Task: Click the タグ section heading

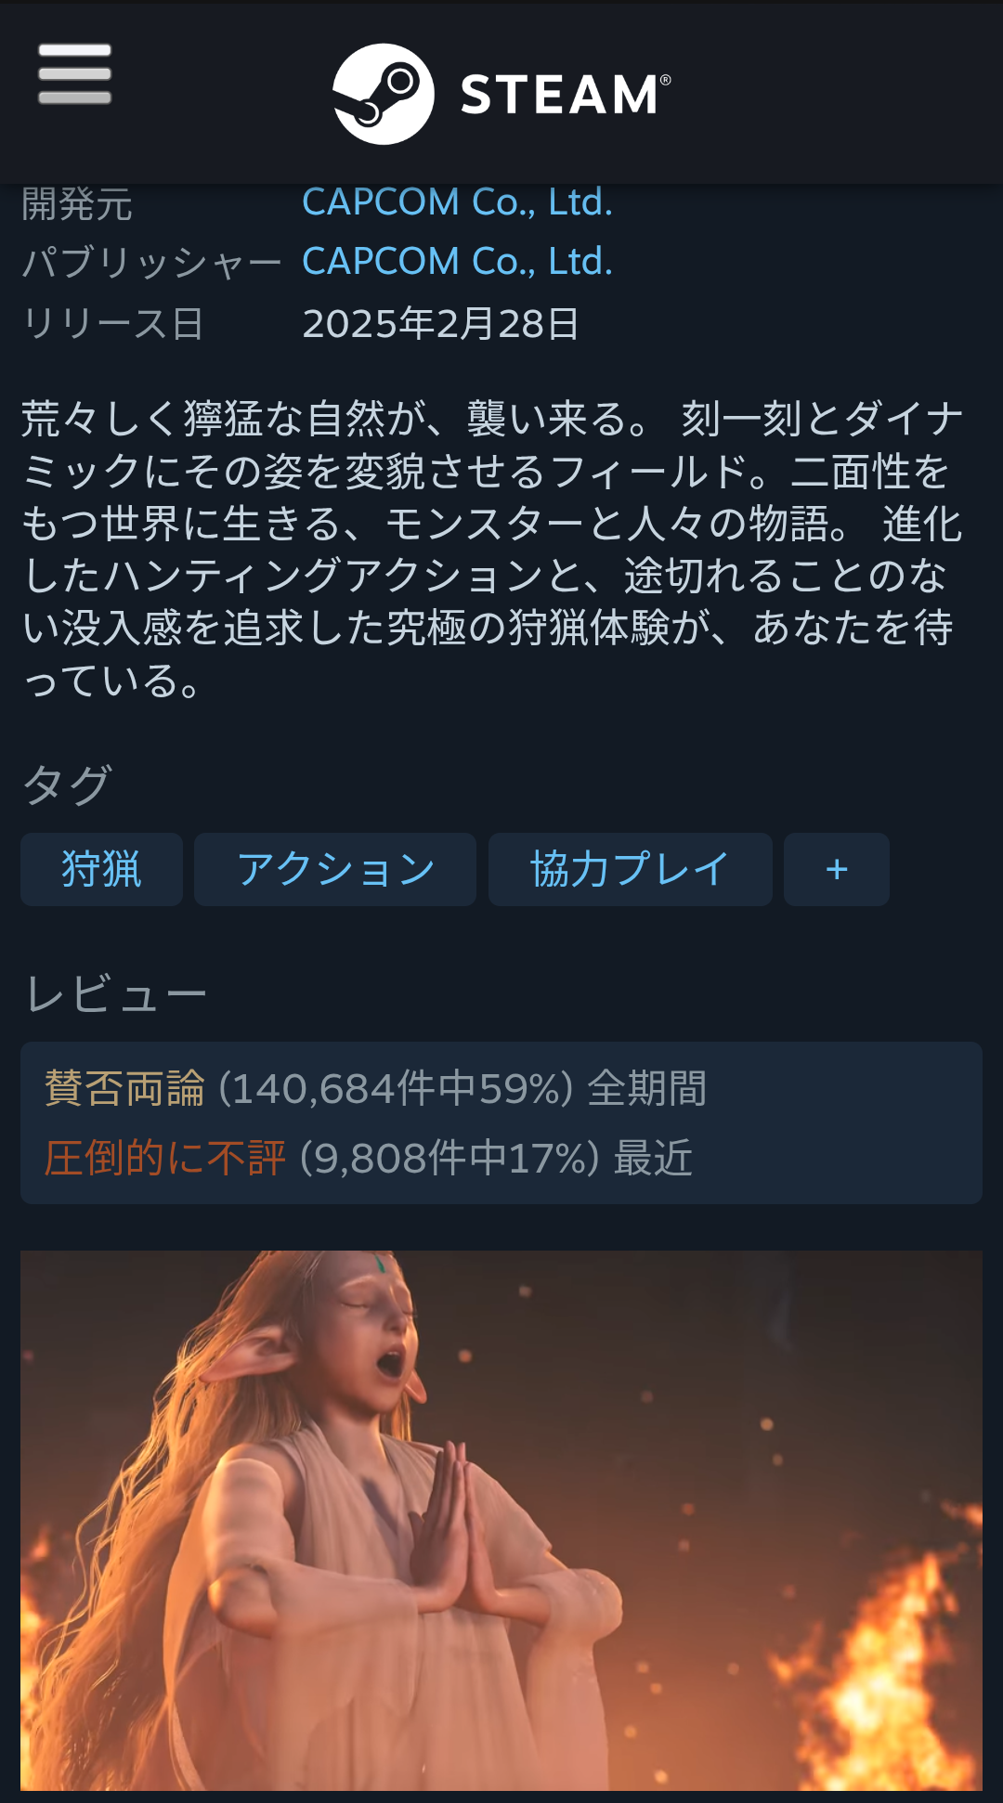Action: [67, 785]
